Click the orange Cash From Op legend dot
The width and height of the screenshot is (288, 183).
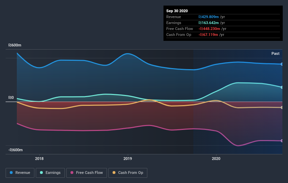pyautogui.click(x=114, y=173)
